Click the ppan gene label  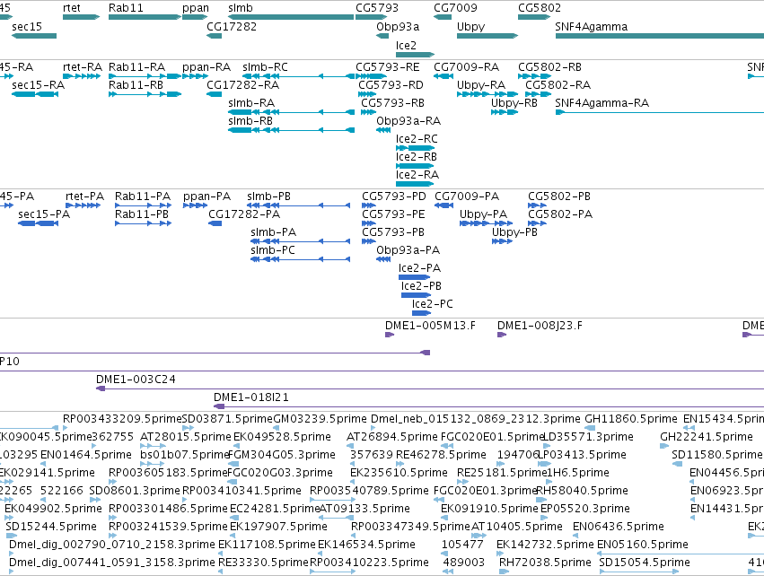click(196, 8)
